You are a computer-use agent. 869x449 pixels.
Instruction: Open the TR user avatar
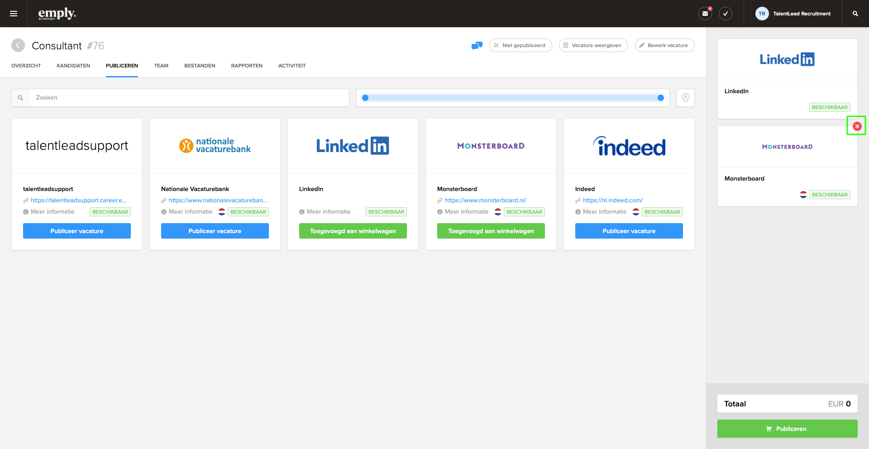(x=762, y=14)
